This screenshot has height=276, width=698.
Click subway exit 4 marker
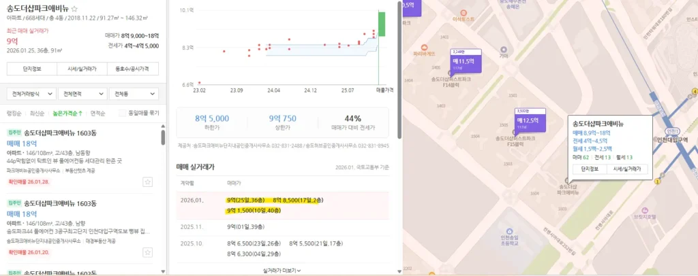pos(695,91)
